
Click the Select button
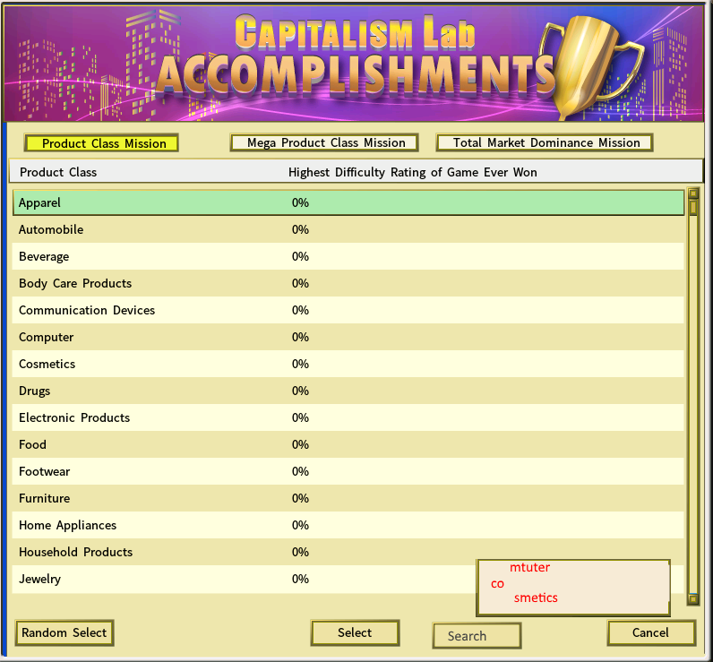[x=355, y=632]
